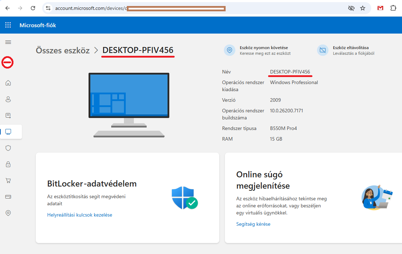This screenshot has height=254, width=402.
Task: Open the subscriptions list icon in sidebar
Action: [x=8, y=116]
